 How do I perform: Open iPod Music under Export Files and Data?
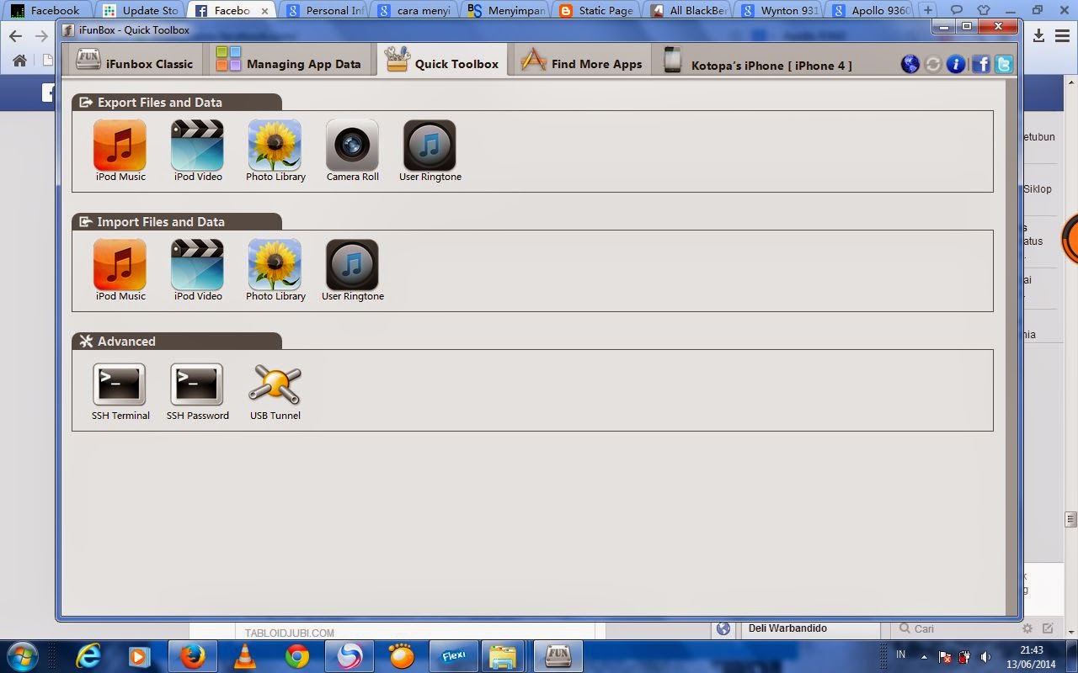coord(120,151)
